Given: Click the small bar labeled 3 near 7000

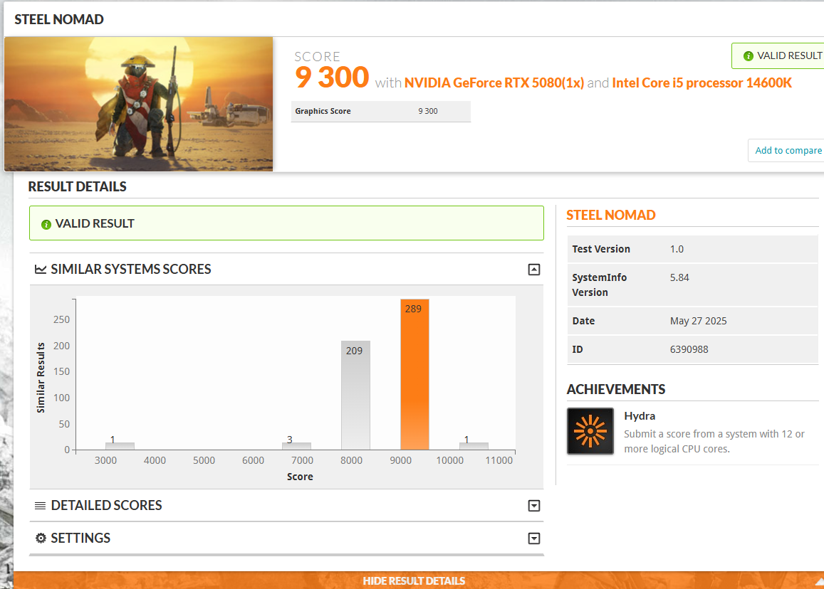Looking at the screenshot, I should [296, 446].
